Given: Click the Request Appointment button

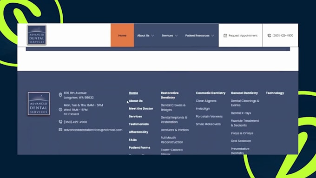Looking at the screenshot, I should coord(240,35).
